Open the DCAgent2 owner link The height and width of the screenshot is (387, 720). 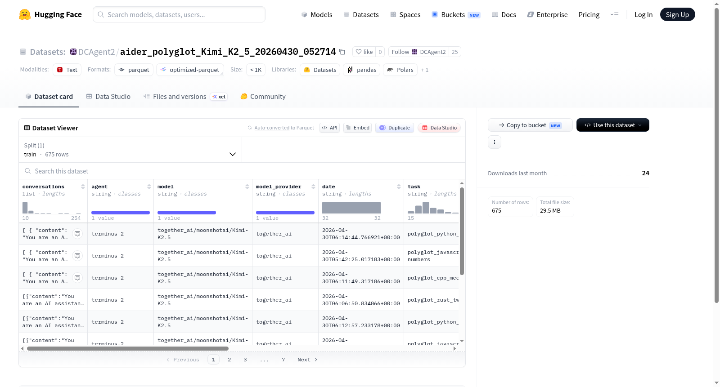click(x=97, y=52)
